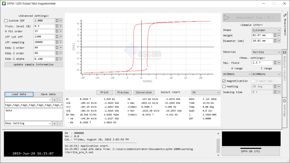Click the gear icon on Settings tab
Screen dimensions: 290x163
click(285, 101)
